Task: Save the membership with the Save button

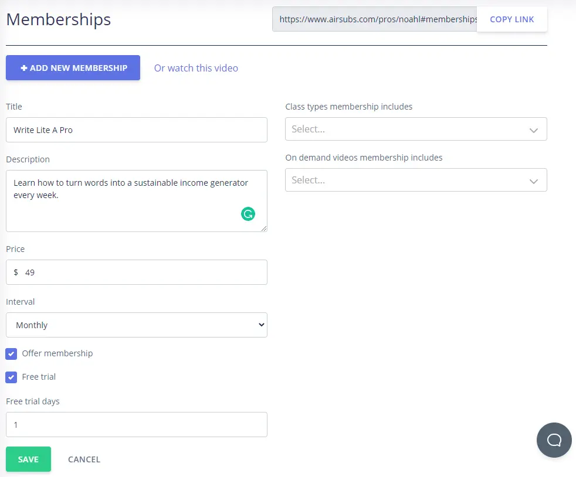Action: pyautogui.click(x=28, y=459)
